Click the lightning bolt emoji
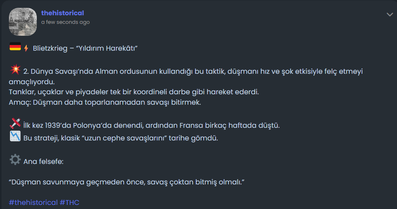 (26, 48)
